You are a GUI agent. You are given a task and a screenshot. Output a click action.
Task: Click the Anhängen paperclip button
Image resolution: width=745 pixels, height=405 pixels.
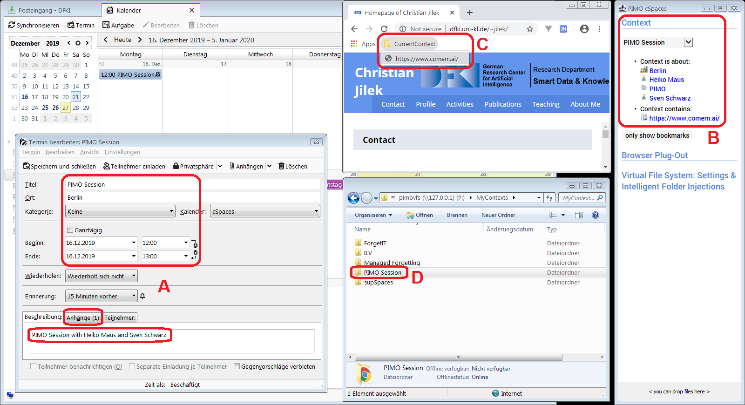click(246, 166)
